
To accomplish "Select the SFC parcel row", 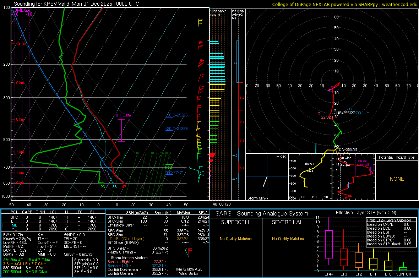I will (x=54, y=217).
